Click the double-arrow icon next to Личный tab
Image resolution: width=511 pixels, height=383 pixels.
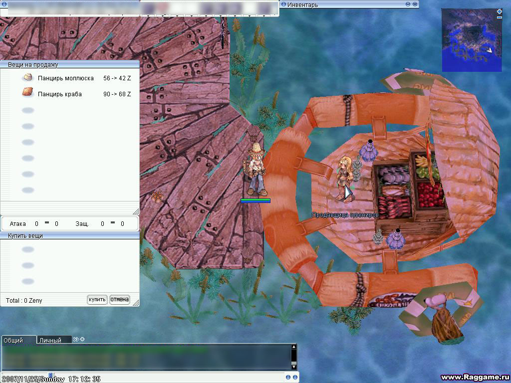click(76, 339)
